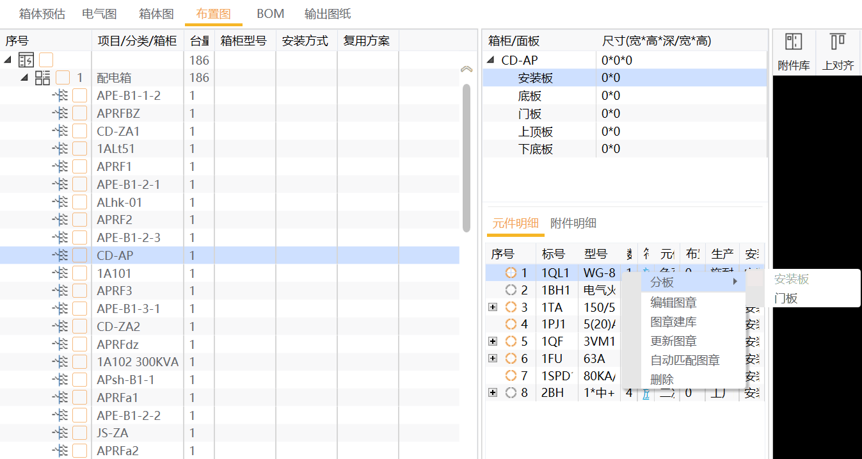Image resolution: width=862 pixels, height=459 pixels.
Task: Click the category icon of 配电箱 row
Action: coord(43,77)
